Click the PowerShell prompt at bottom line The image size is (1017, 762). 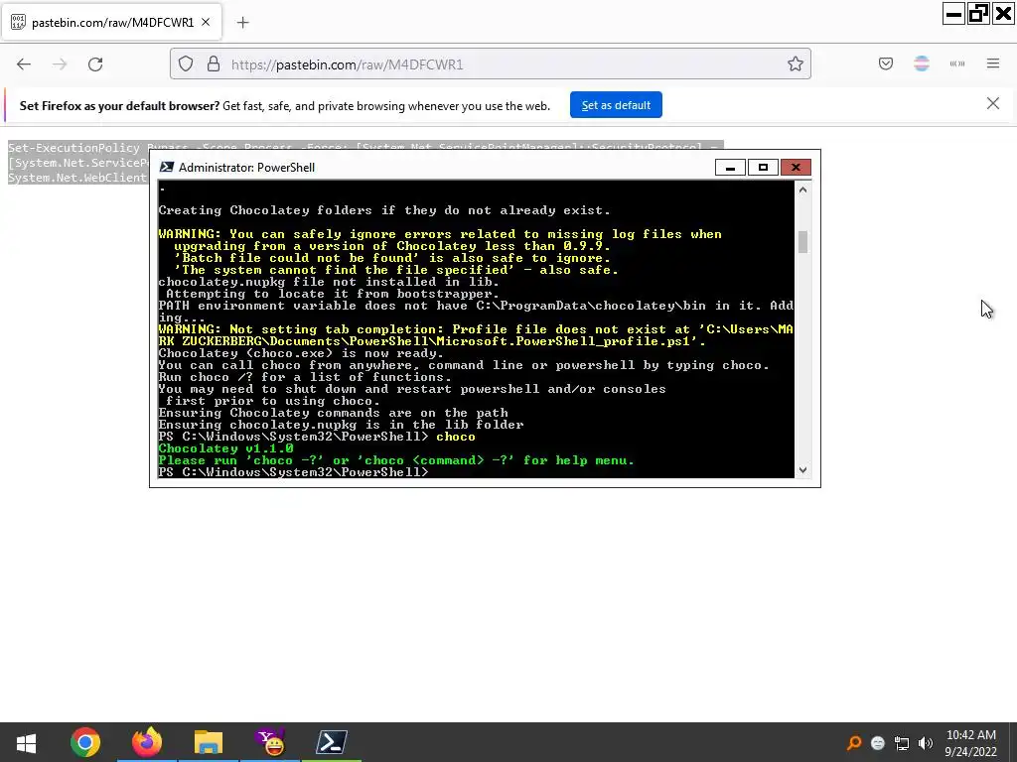(x=293, y=472)
